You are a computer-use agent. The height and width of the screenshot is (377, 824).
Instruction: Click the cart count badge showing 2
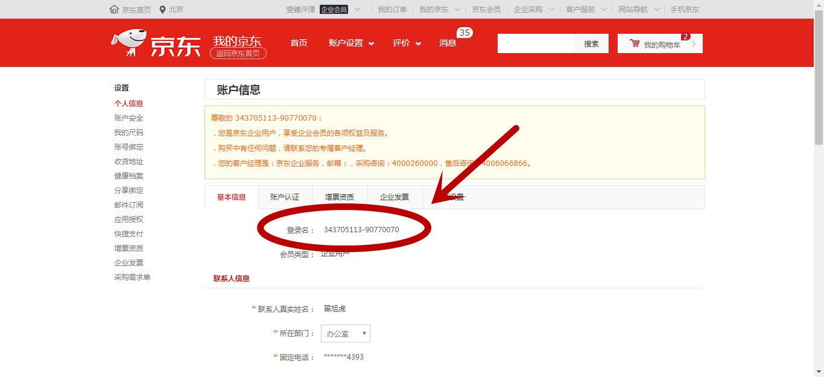[685, 36]
